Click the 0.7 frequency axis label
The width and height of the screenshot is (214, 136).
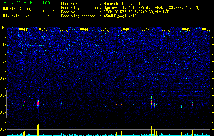(x=3, y=112)
